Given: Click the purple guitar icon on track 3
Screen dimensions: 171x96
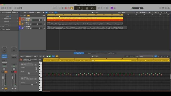Looking at the screenshot, I should point(23,27).
